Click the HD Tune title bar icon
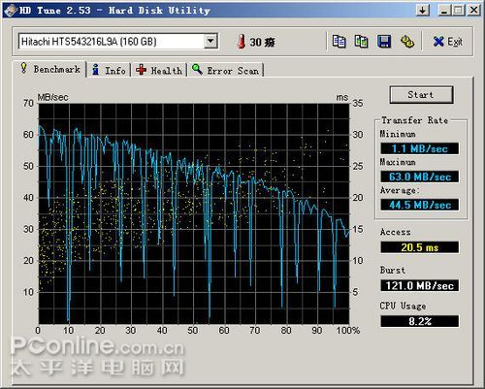The height and width of the screenshot is (389, 485). click(x=11, y=11)
